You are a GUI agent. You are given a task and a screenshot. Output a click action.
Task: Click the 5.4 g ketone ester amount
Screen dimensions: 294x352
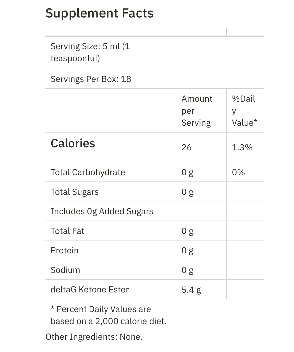pyautogui.click(x=191, y=290)
